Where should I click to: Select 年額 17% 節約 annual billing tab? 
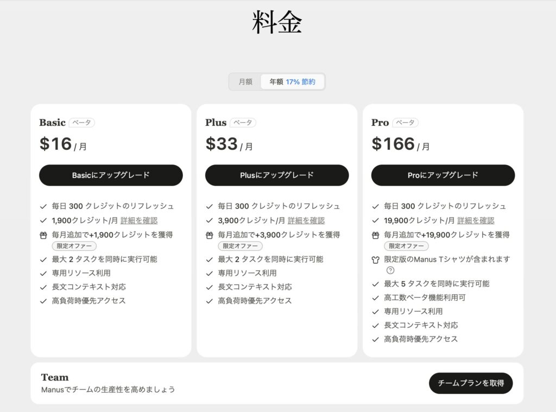[x=292, y=82]
